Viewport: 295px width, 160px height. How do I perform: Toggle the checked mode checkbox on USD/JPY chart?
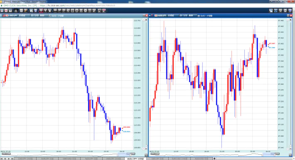click(x=50, y=16)
